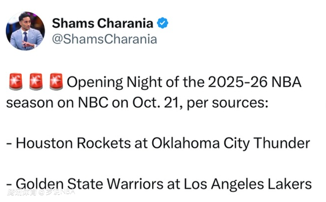Click the third siren emoji
Viewport: 326px width, 202px height.
[56, 82]
